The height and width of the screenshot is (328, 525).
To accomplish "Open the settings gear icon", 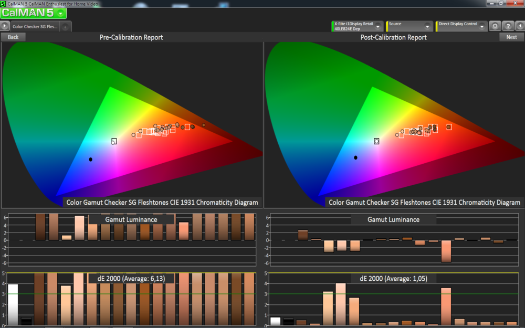I will coord(494,26).
